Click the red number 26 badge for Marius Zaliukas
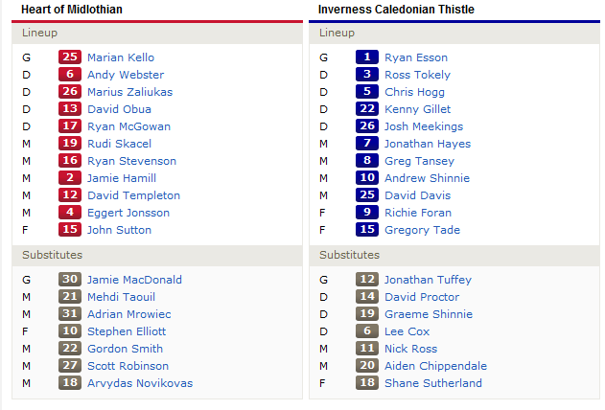 [70, 92]
